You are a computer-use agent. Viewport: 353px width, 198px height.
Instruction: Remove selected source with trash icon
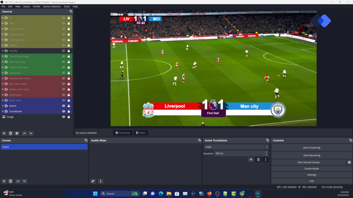(x=10, y=133)
